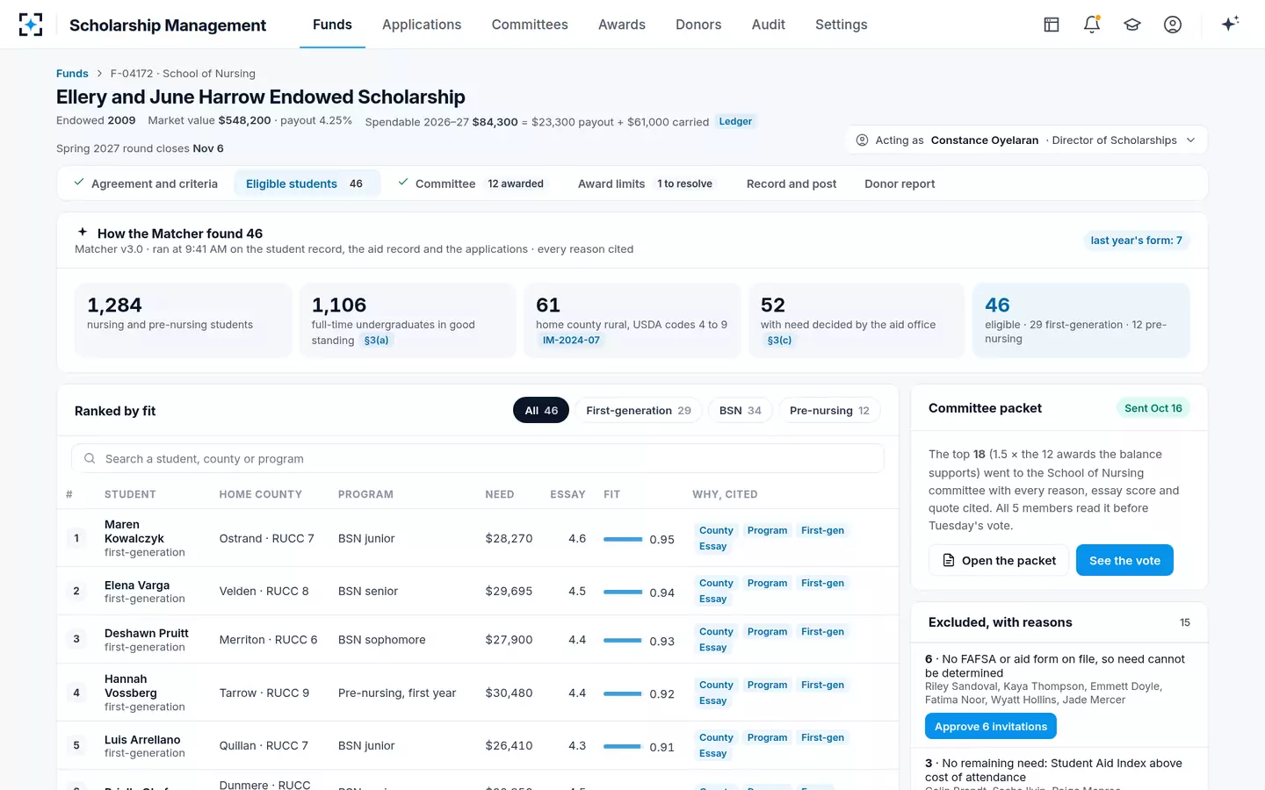
Task: Approve 6 invitations
Action: (x=991, y=726)
